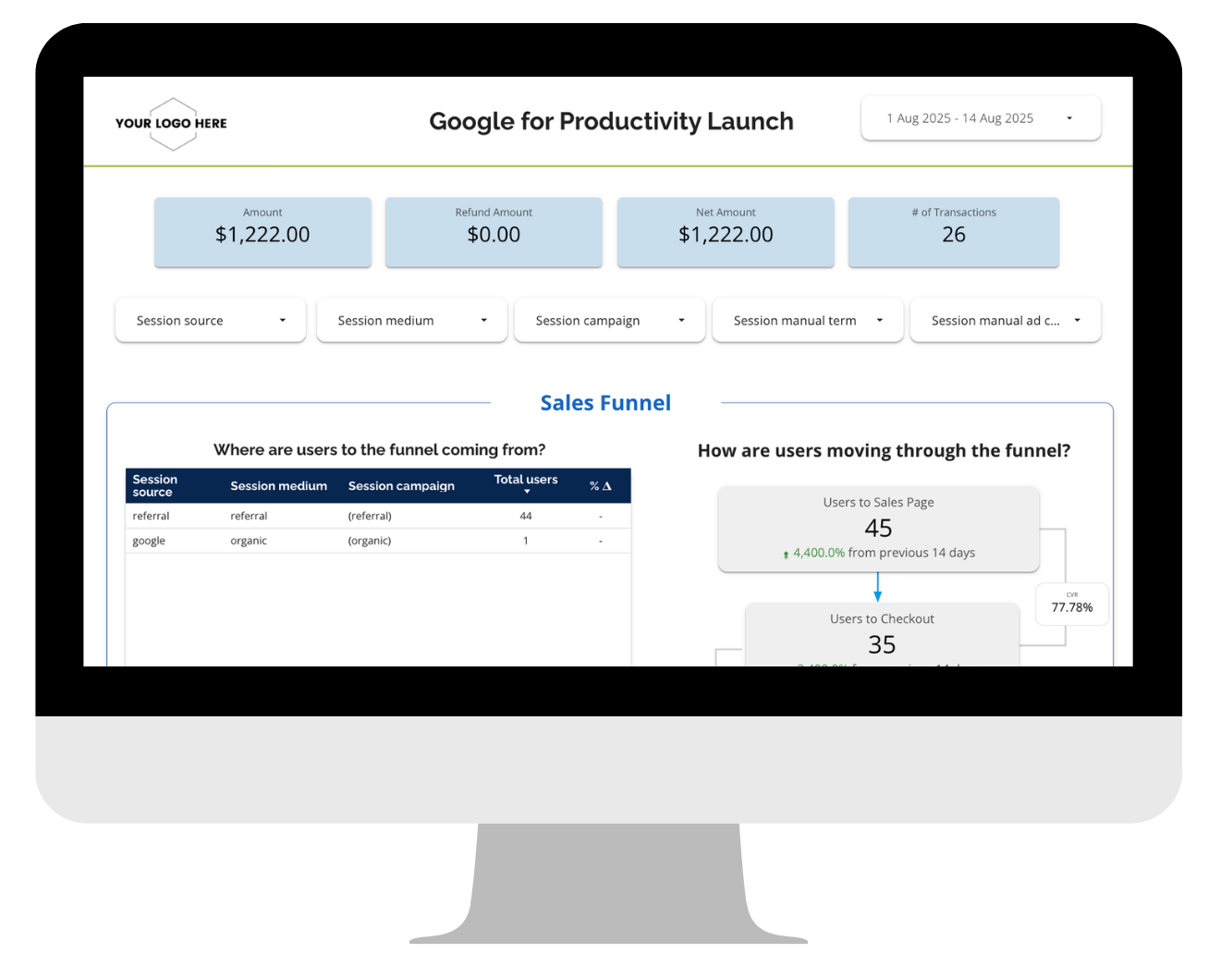The height and width of the screenshot is (965, 1208).
Task: Open the Session manual ad content filter
Action: [1006, 321]
